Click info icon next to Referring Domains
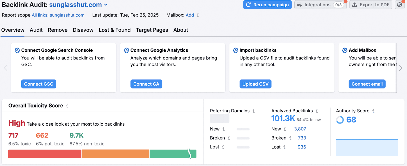This screenshot has height=166, width=407. [x=254, y=111]
